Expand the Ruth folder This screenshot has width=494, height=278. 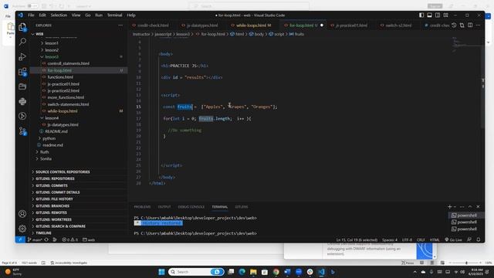pyautogui.click(x=45, y=152)
